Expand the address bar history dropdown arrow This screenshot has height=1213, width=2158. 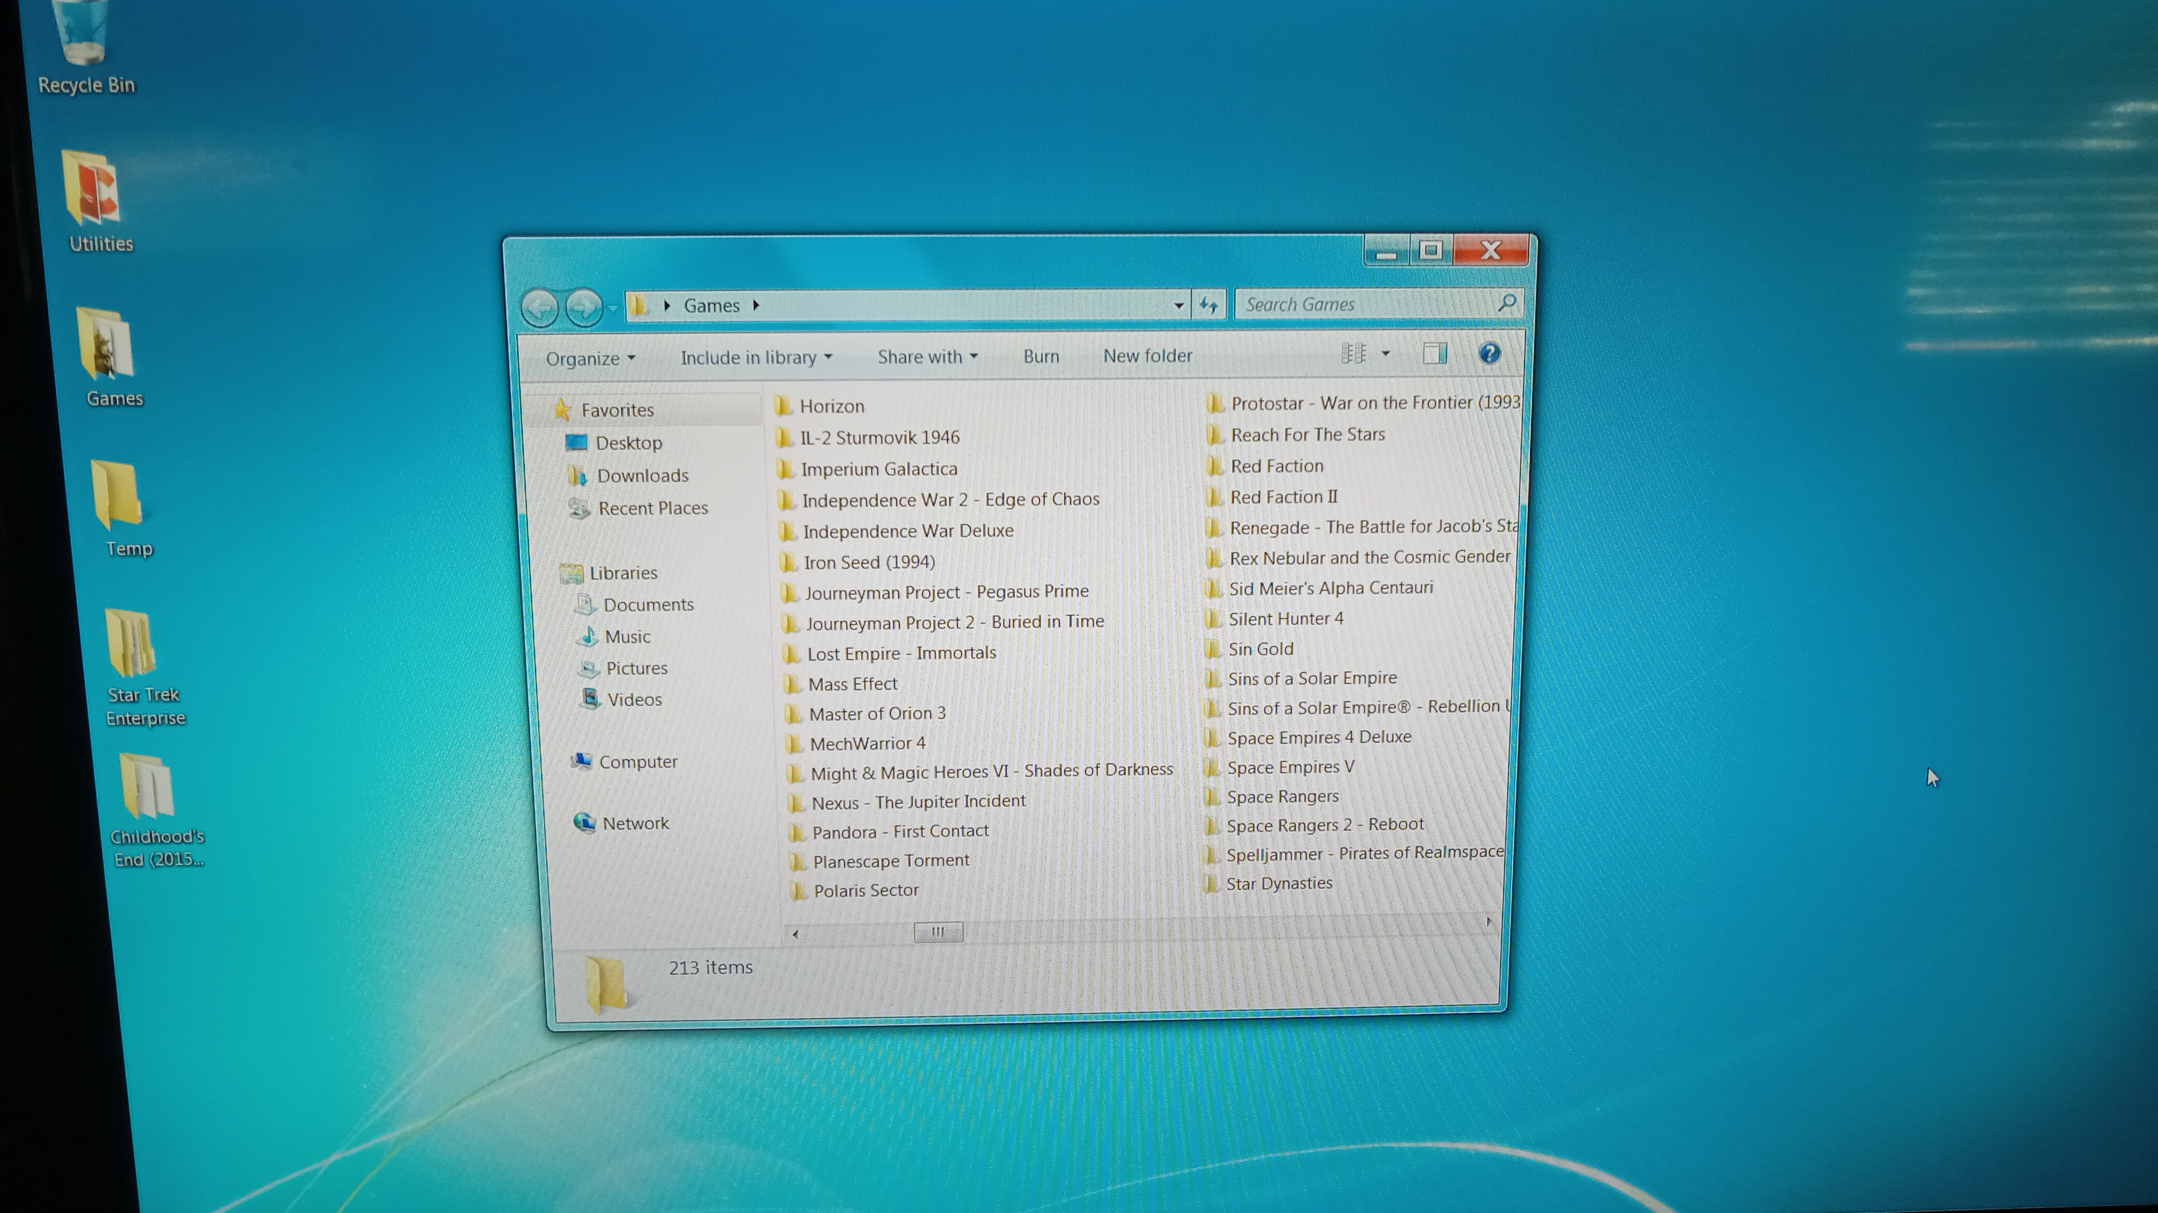click(1178, 305)
